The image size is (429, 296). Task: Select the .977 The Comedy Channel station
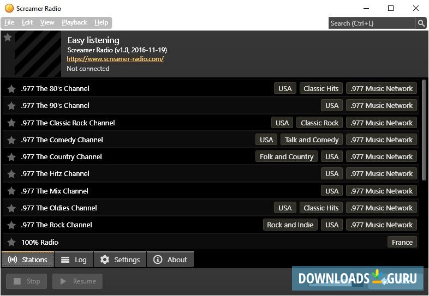click(211, 140)
